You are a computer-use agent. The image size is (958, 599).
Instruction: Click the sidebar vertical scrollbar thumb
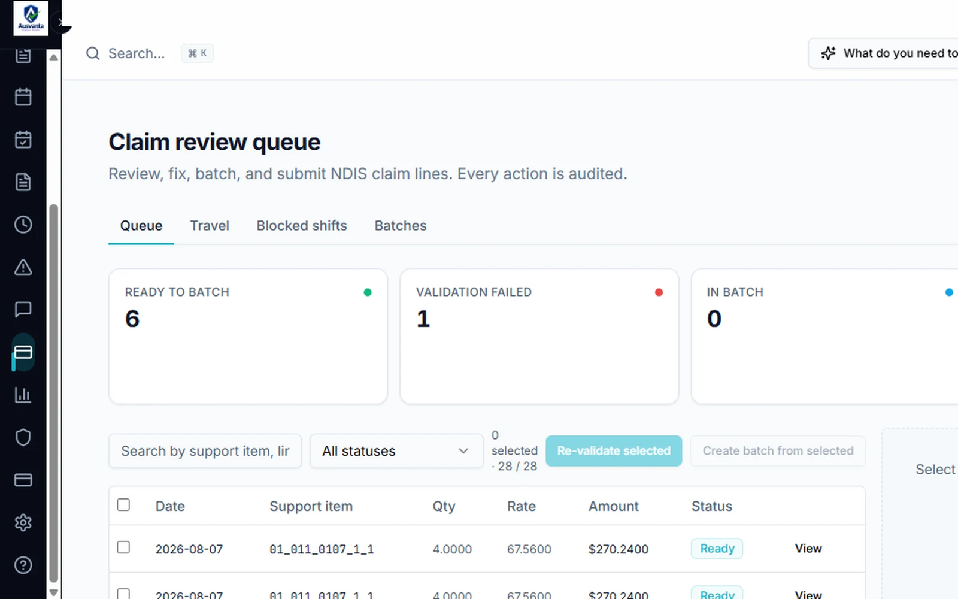[53, 393]
